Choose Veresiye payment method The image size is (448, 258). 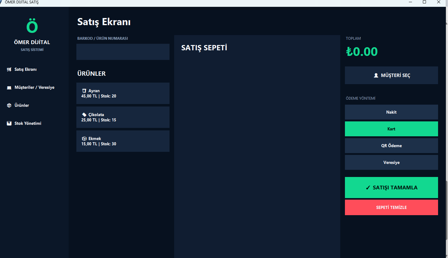pos(391,162)
